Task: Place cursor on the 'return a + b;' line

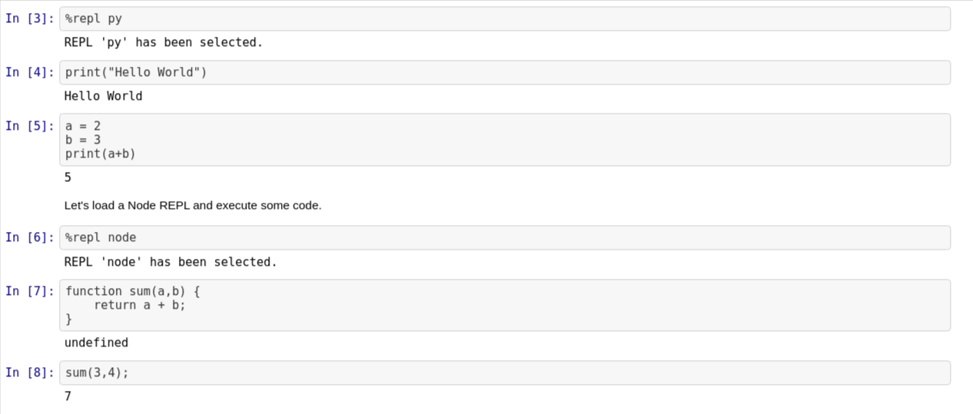Action: (x=140, y=305)
